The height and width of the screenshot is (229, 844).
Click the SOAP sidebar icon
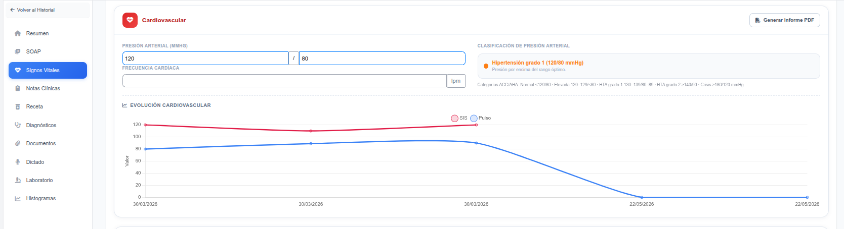point(18,51)
